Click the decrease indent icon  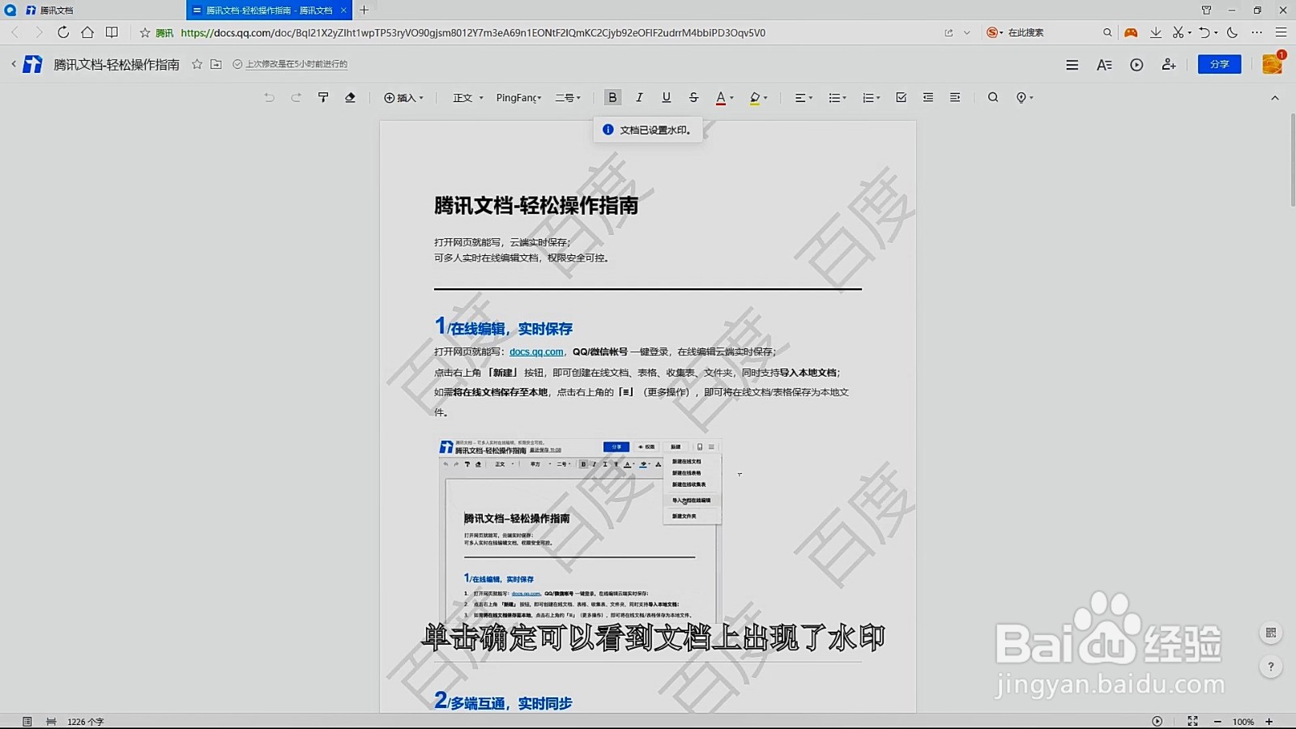(928, 97)
